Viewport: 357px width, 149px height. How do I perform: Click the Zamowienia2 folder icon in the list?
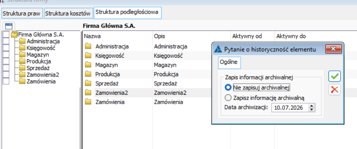coord(88,93)
